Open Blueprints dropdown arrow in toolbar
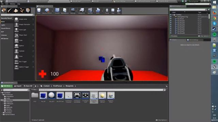 click(85, 11)
